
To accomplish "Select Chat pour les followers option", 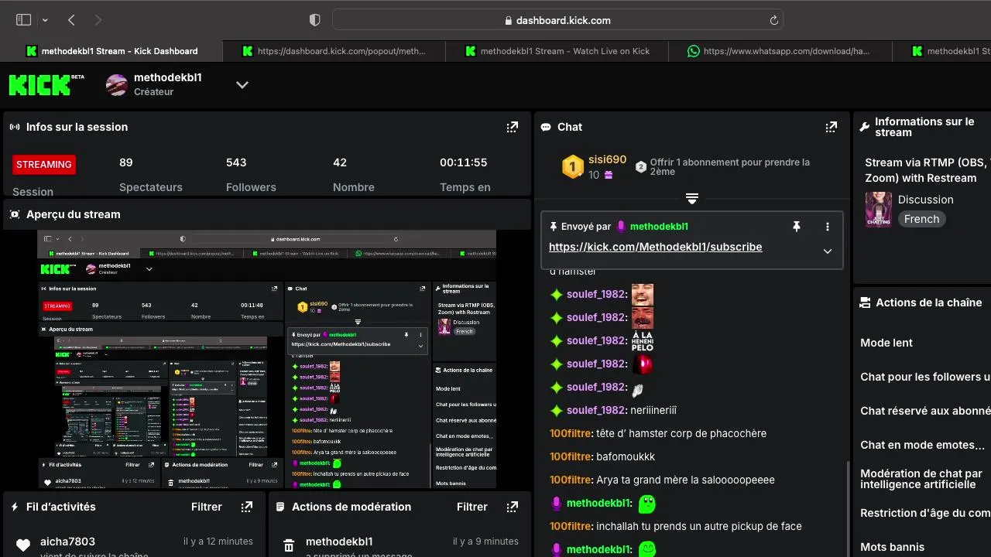I will pyautogui.click(x=925, y=377).
